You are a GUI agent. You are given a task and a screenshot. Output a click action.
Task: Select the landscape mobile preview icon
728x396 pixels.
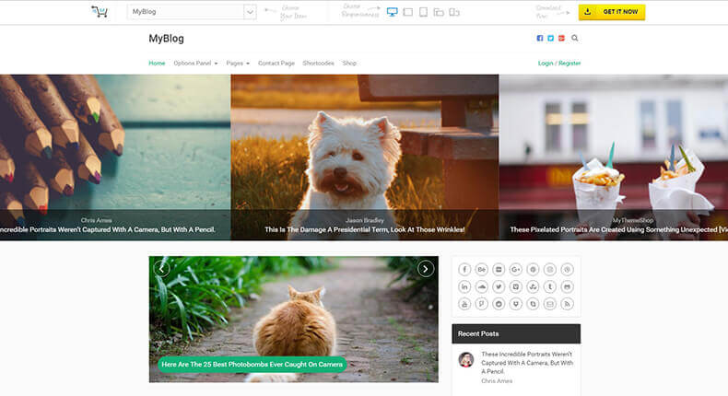click(x=439, y=13)
